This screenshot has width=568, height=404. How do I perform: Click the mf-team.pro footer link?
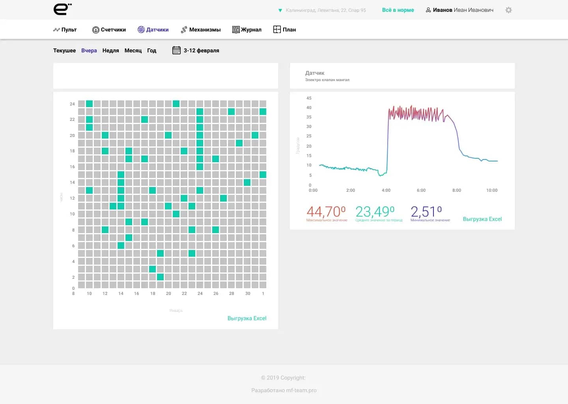click(x=301, y=390)
